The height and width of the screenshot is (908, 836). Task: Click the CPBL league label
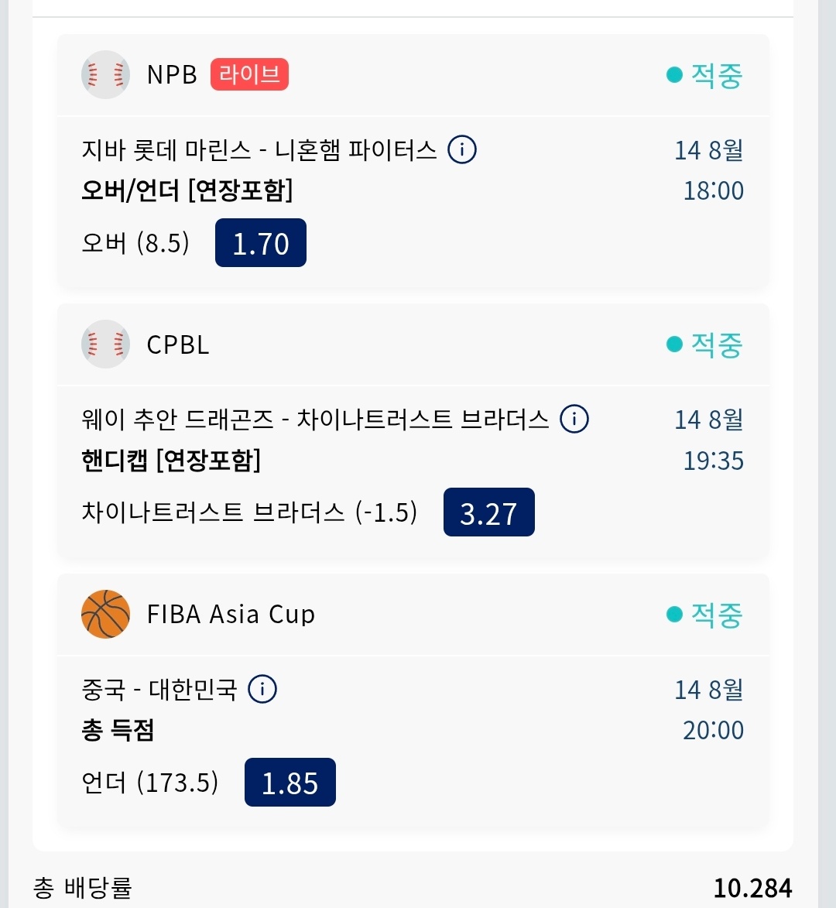click(178, 344)
